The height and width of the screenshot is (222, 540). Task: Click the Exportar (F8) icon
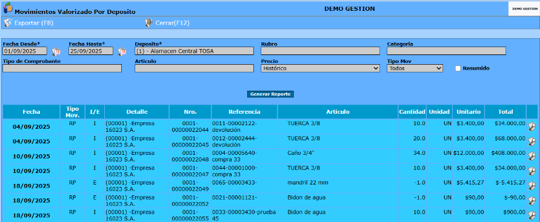tap(8, 22)
